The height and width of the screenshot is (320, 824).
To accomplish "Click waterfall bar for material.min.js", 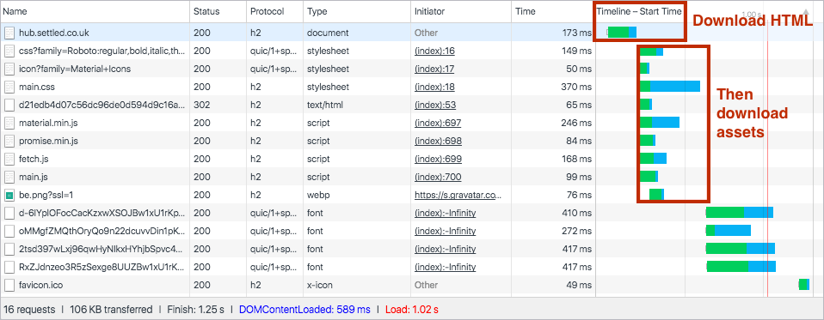I will 660,123.
